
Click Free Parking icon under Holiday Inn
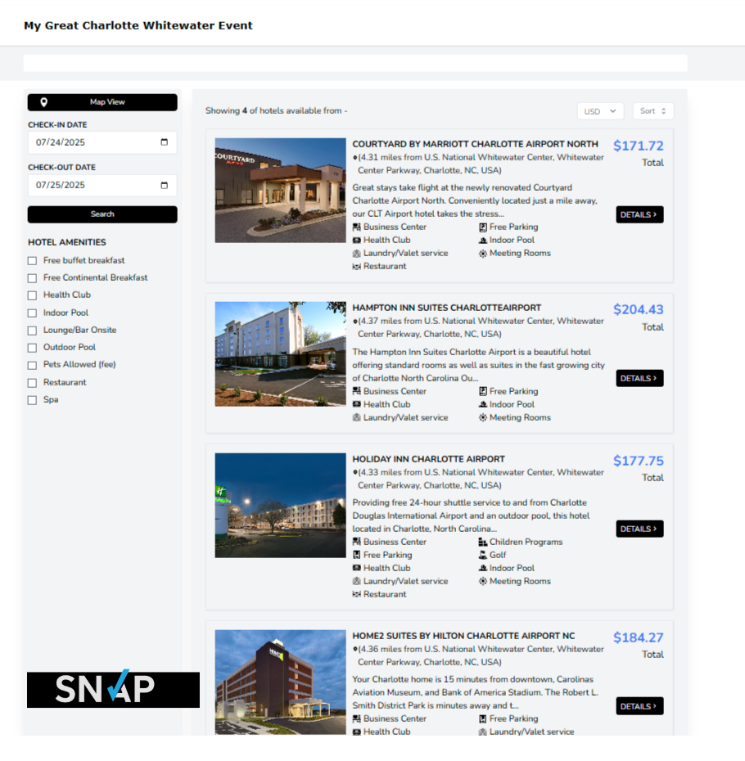click(356, 555)
